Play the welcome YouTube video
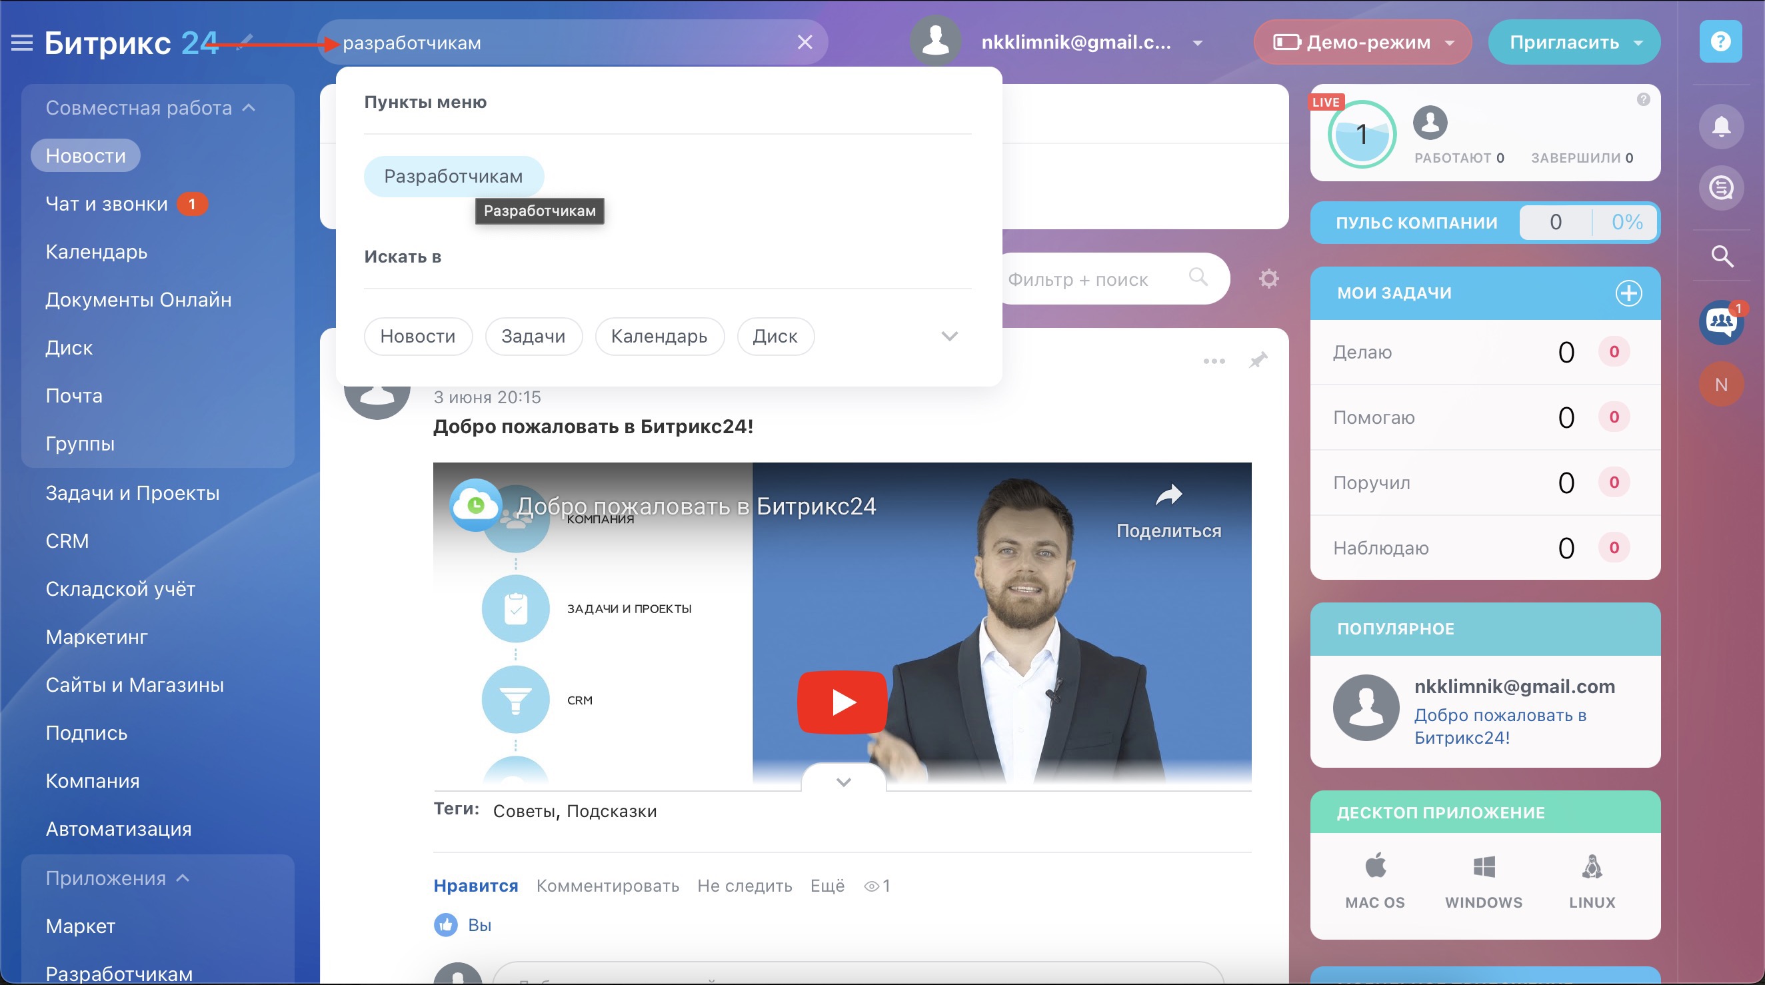1765x985 pixels. [x=842, y=702]
